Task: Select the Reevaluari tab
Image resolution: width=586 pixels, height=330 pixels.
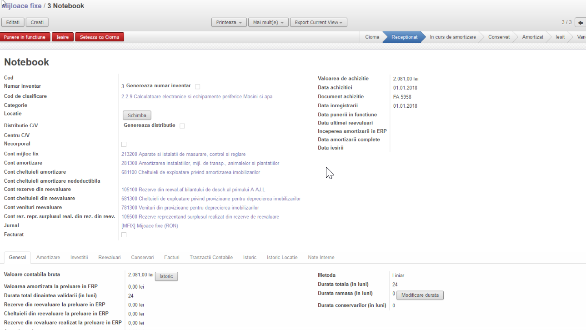Action: pos(110,257)
